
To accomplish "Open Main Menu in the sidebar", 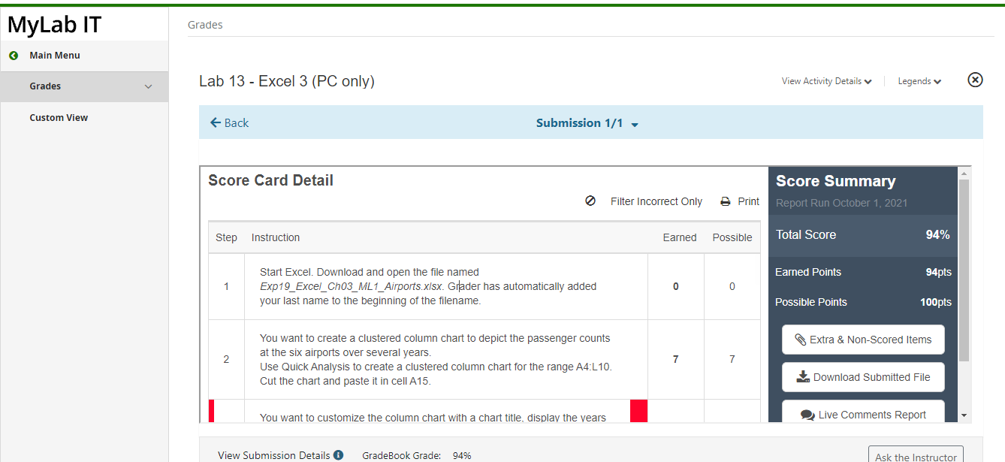I will [55, 56].
